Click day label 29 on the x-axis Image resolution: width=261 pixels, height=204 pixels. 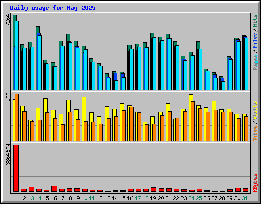[x=229, y=198]
